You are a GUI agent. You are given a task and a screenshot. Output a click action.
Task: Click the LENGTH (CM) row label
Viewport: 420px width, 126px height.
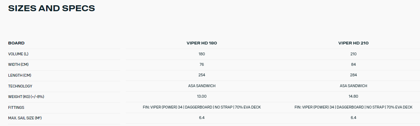20,75
